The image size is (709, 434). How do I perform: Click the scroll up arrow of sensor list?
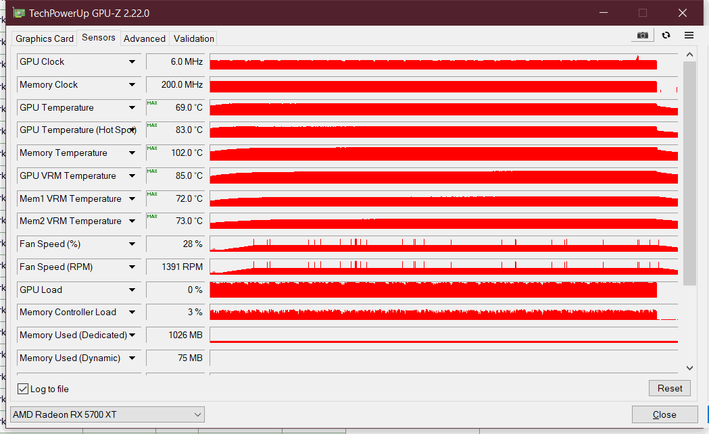click(x=689, y=55)
